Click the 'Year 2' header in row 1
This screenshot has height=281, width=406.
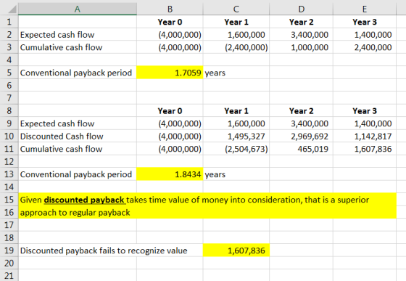click(301, 22)
